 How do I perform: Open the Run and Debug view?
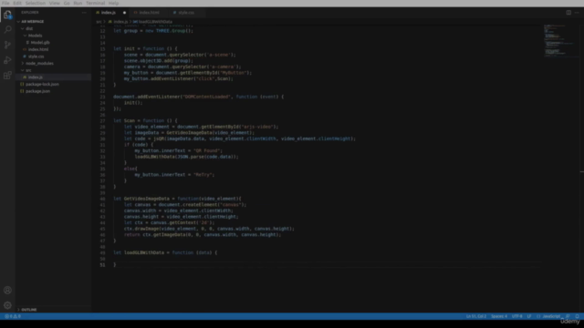pos(7,60)
